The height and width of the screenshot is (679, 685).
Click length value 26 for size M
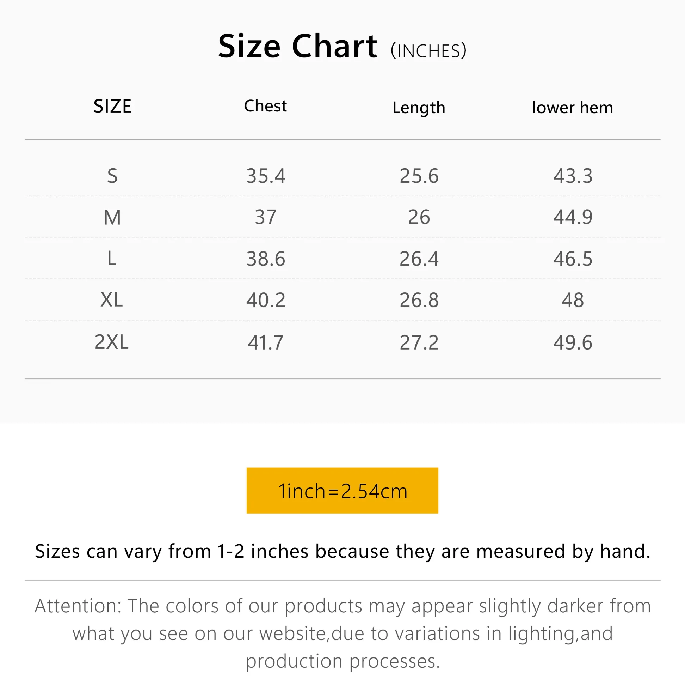coord(419,217)
